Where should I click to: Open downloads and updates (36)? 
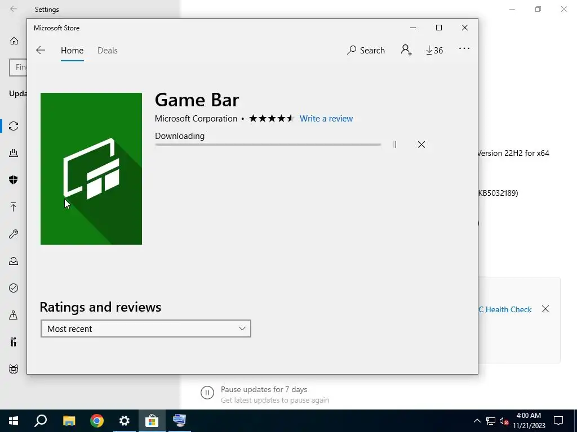434,50
